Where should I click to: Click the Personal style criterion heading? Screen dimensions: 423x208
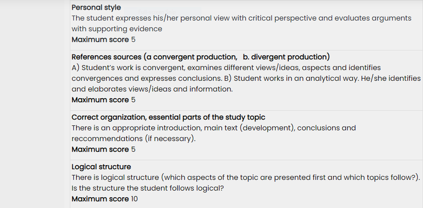coord(96,8)
